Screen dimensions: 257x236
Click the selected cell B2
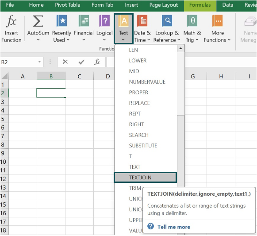click(x=51, y=93)
